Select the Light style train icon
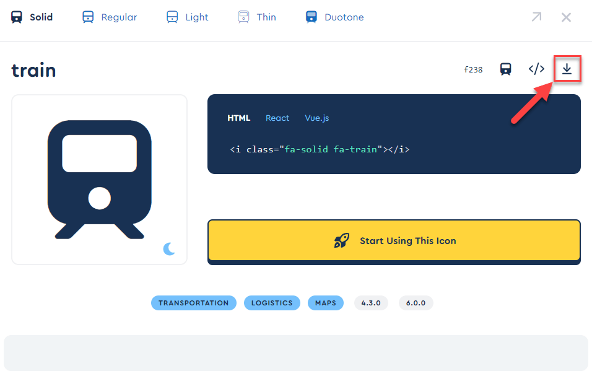This screenshot has height=376, width=592. point(187,17)
